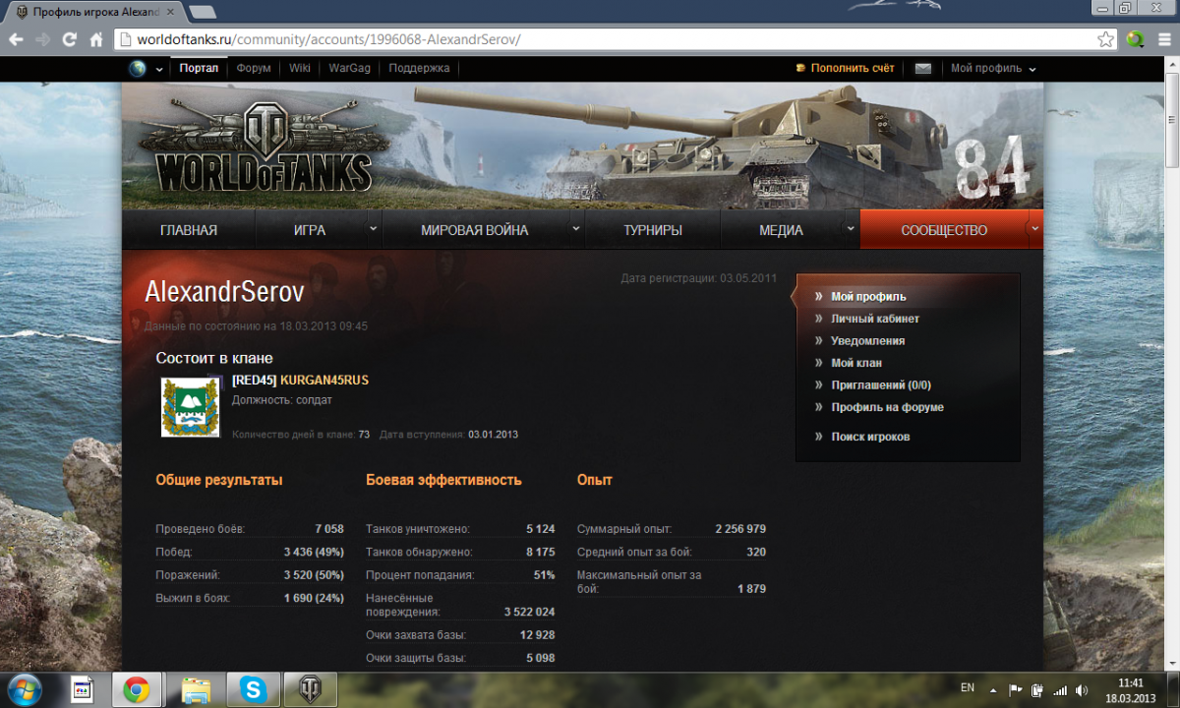Click the Пополнить счёт link
1180x708 pixels.
point(853,69)
